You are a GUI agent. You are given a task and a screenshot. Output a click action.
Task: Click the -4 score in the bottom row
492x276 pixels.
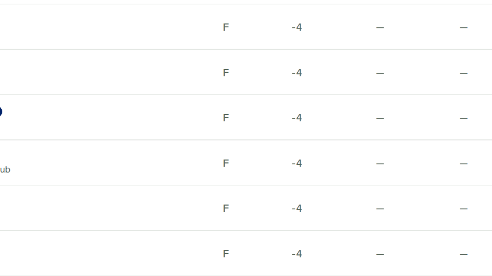click(x=297, y=254)
